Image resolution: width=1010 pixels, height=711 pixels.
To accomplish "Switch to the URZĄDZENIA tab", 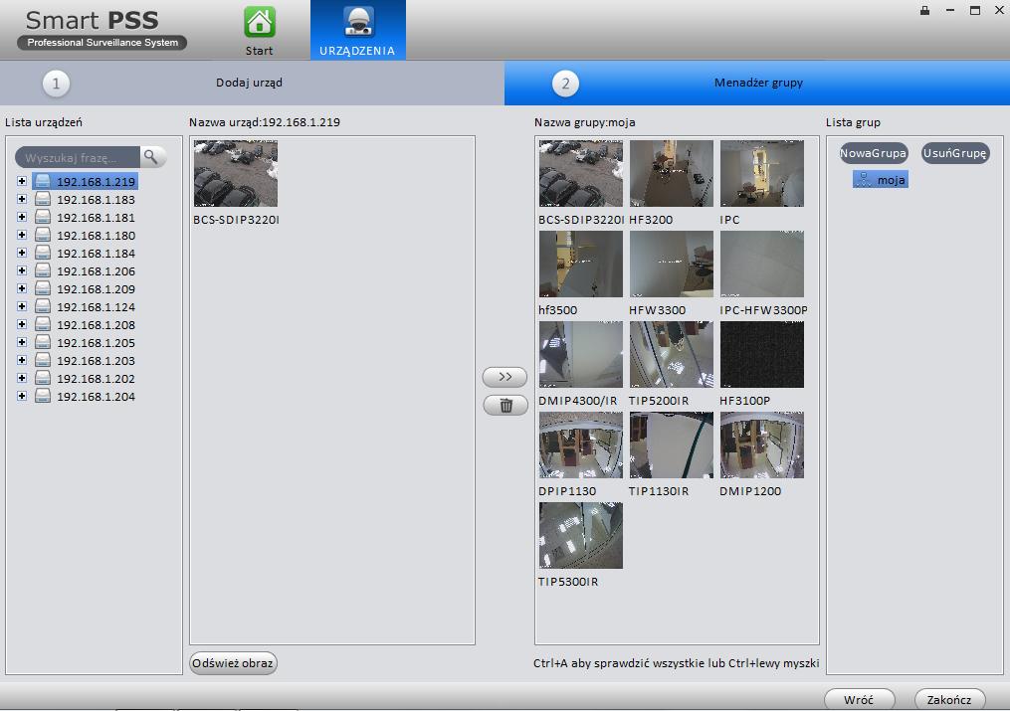I will pos(357,30).
